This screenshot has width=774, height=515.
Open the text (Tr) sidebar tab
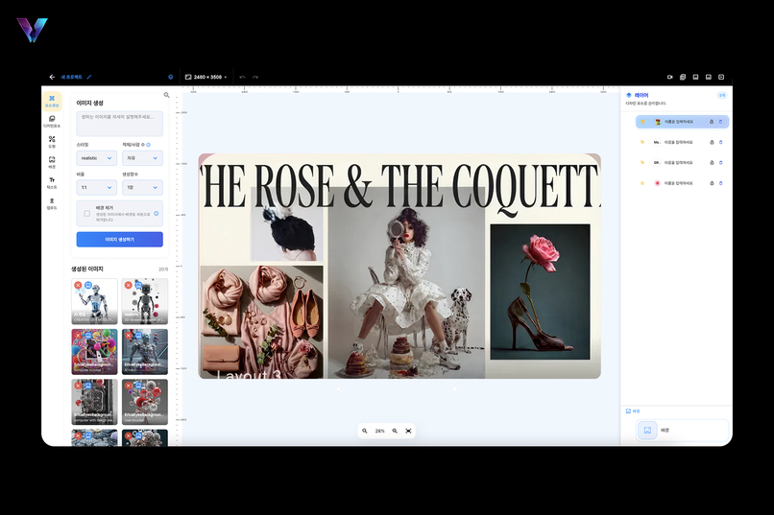pyautogui.click(x=52, y=183)
